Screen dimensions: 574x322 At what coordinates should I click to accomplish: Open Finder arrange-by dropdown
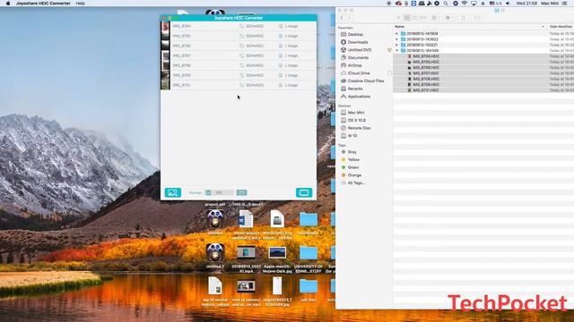point(436,18)
